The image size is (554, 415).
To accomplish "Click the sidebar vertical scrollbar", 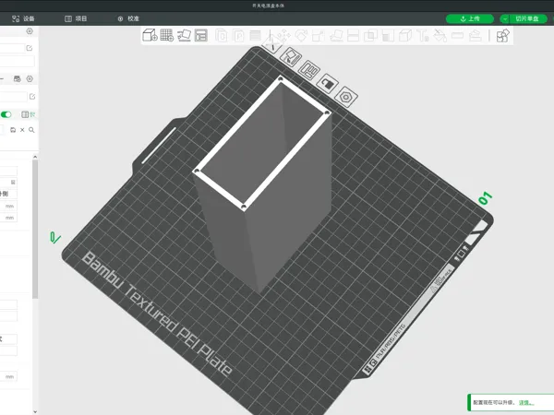I will [35, 230].
